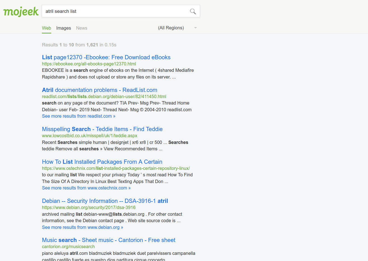The image size is (368, 261).
Task: Open 'Music search - Sheet music - Cantorion' result
Action: click(109, 240)
